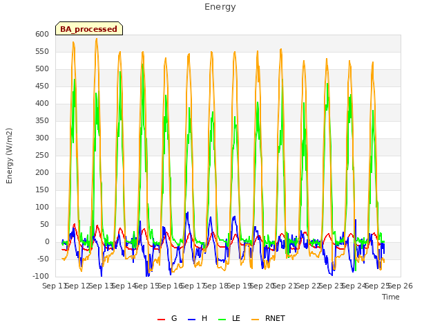
Task: Click the 600 y-axis tick value
Action: pyautogui.click(x=42, y=34)
